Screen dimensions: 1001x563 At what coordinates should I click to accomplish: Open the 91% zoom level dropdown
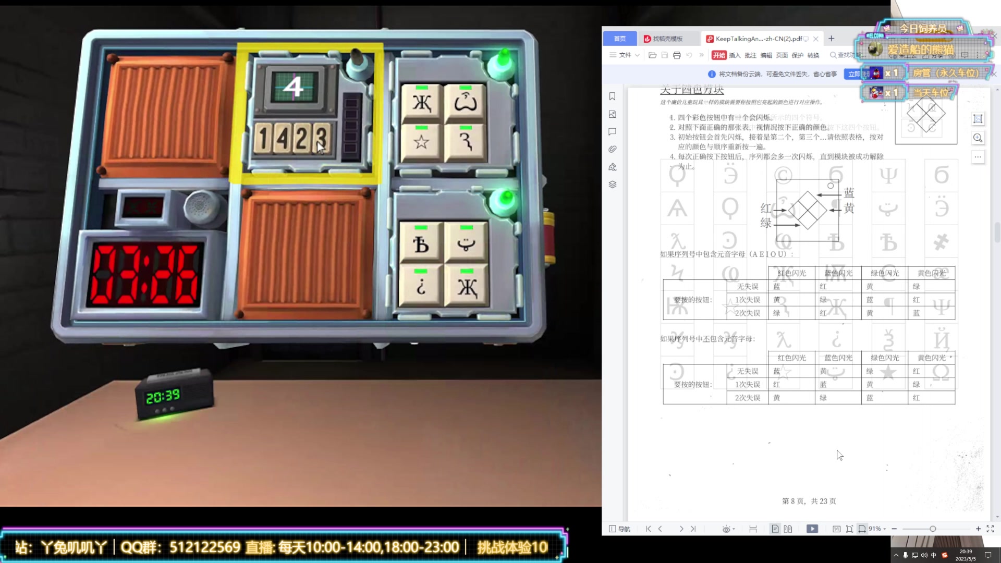(877, 529)
